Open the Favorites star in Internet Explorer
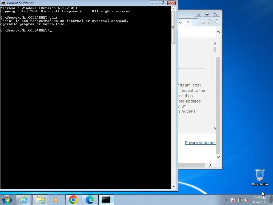This screenshot has height=205, width=273. 210,21
